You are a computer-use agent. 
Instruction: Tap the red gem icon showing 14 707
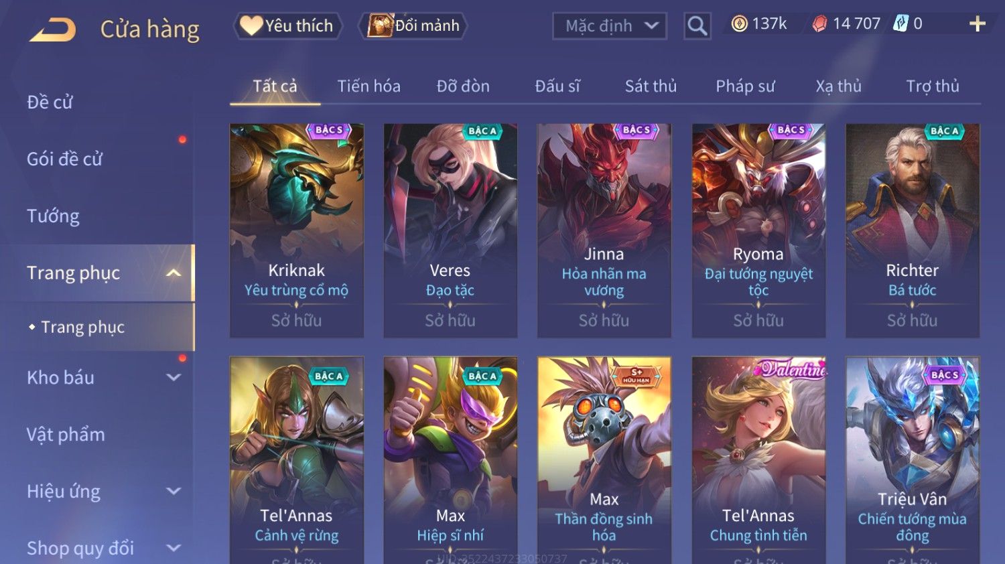(819, 24)
